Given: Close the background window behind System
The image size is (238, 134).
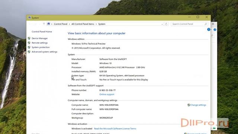Looking at the screenshot, I should pos(213,24).
